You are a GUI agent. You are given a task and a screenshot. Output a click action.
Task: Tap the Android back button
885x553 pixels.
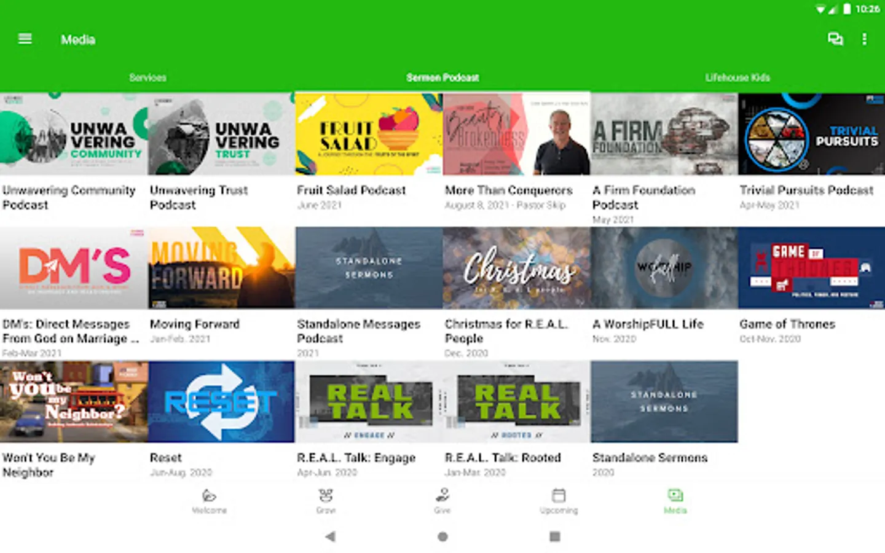330,536
